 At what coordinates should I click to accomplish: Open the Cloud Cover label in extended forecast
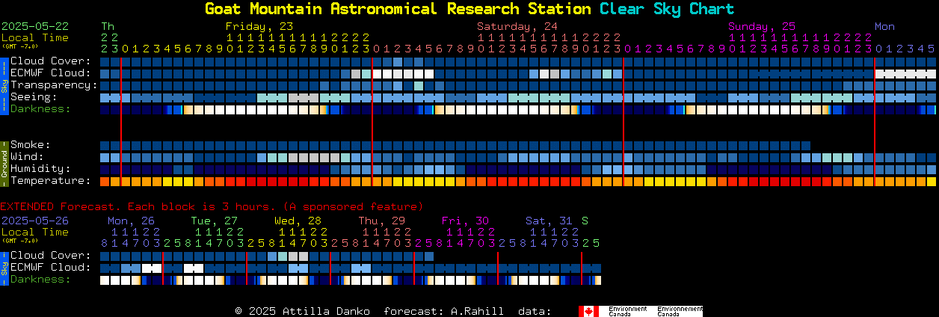tap(51, 256)
